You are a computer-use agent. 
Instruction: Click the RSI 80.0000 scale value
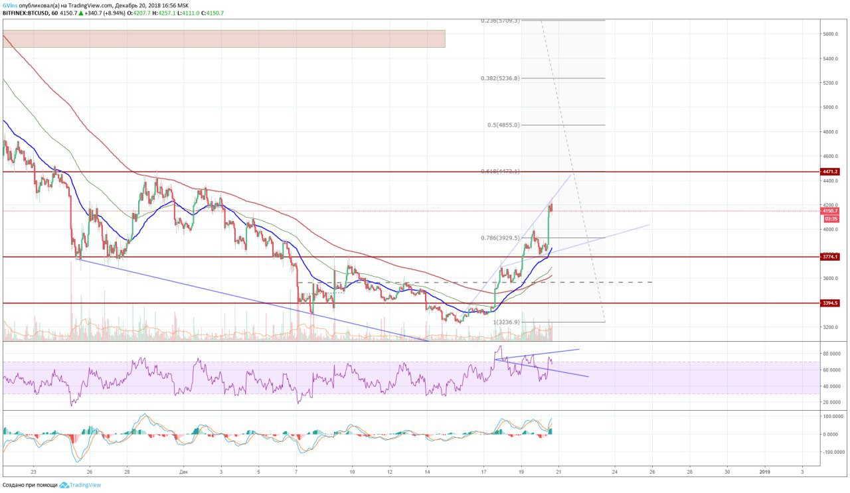(832, 354)
